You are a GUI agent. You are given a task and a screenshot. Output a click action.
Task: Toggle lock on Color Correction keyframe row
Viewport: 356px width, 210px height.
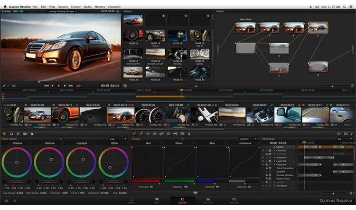(x=267, y=168)
